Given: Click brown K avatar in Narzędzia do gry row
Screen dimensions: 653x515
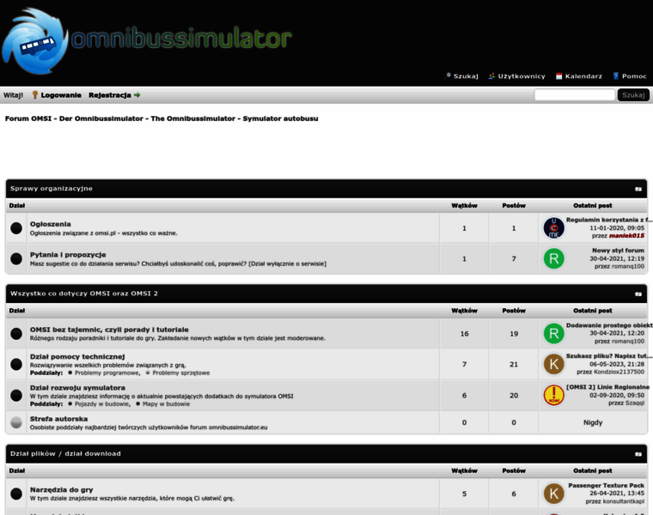Looking at the screenshot, I should [554, 494].
